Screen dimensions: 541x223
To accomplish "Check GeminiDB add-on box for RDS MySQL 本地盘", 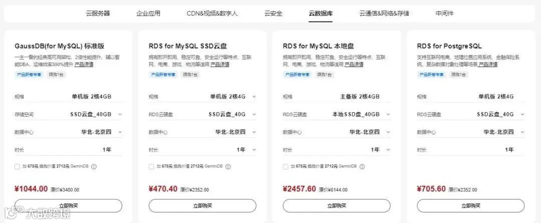I will point(286,167).
